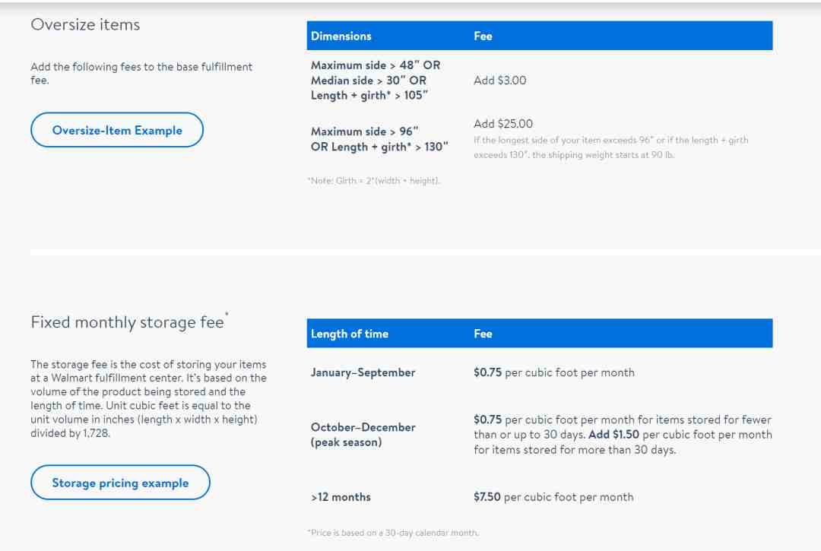Click the Add $25.00 fee text
821x551 pixels.
[503, 123]
